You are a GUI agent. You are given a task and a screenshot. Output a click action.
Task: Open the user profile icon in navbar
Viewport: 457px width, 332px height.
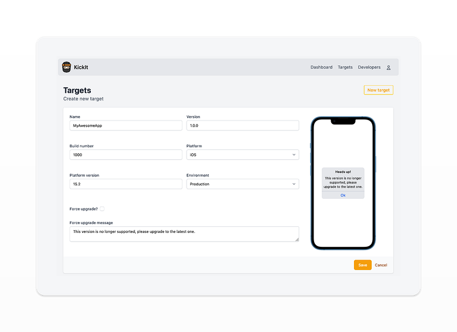[x=388, y=68]
